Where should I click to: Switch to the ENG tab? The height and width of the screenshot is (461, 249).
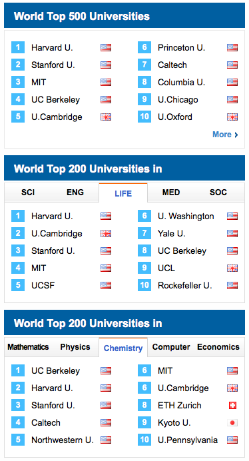75,193
